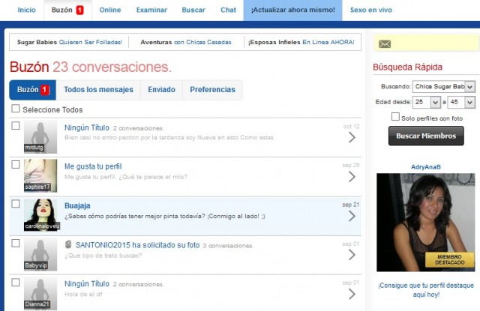Click the 'sep 21' message date
Image resolution: width=480 pixels, height=311 pixels.
point(351,205)
